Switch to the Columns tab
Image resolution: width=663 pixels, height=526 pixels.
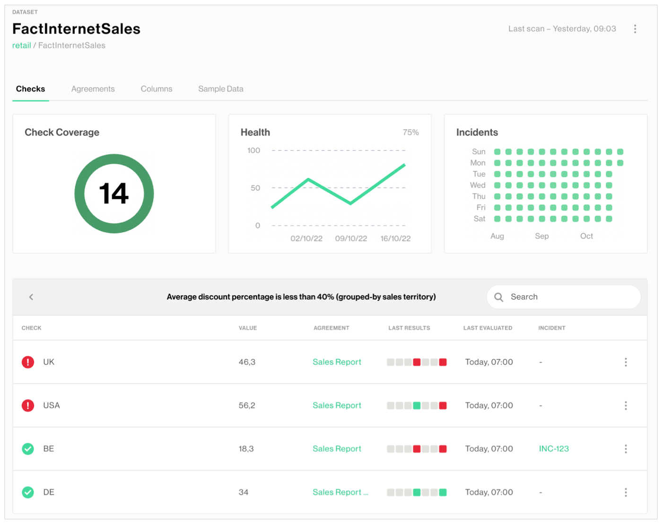pos(157,89)
